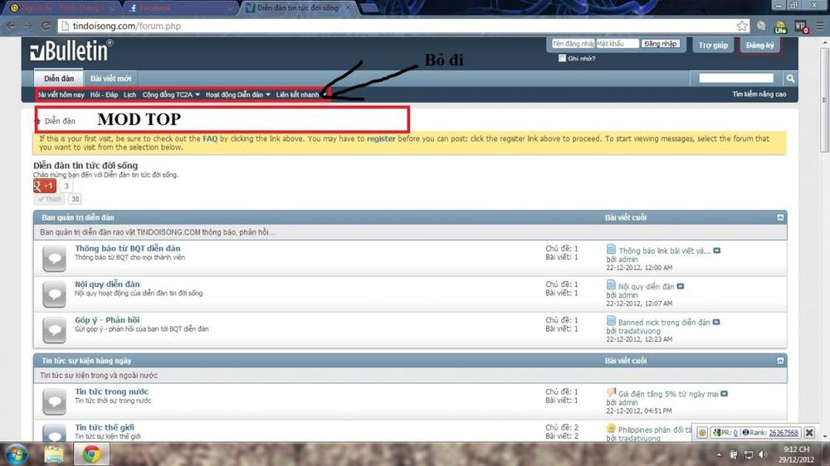Click Bài viết hôm nay menu item
Viewport: 830px width, 466px height.
[x=61, y=95]
